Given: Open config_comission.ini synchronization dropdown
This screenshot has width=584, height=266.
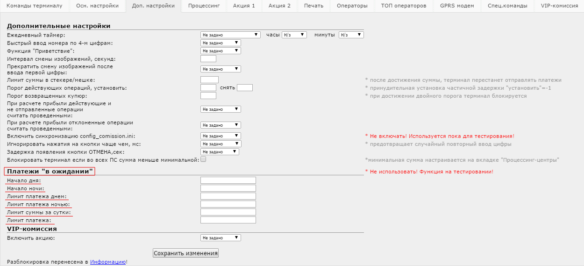Looking at the screenshot, I should coord(221,136).
